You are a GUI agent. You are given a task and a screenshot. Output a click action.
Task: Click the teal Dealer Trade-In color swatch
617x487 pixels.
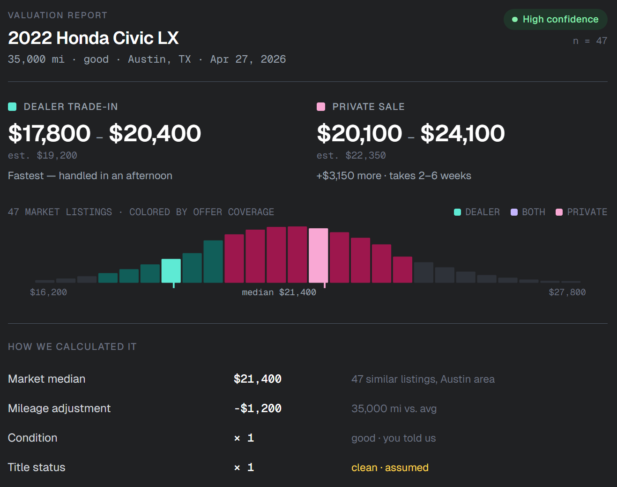(x=12, y=107)
